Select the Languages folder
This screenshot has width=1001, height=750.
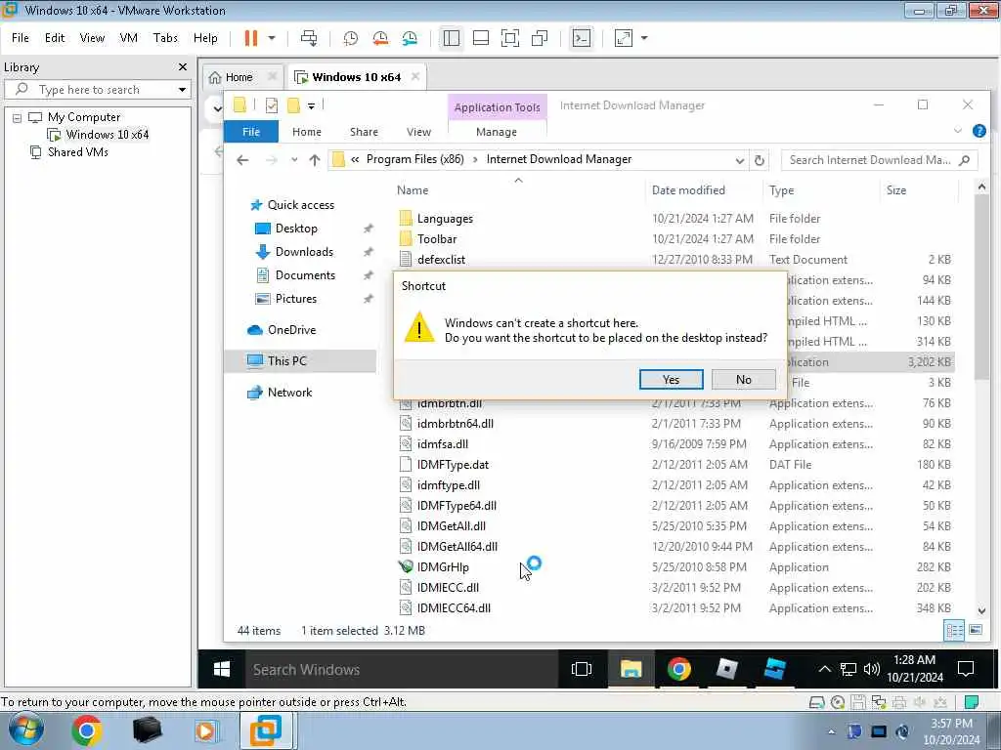point(445,219)
